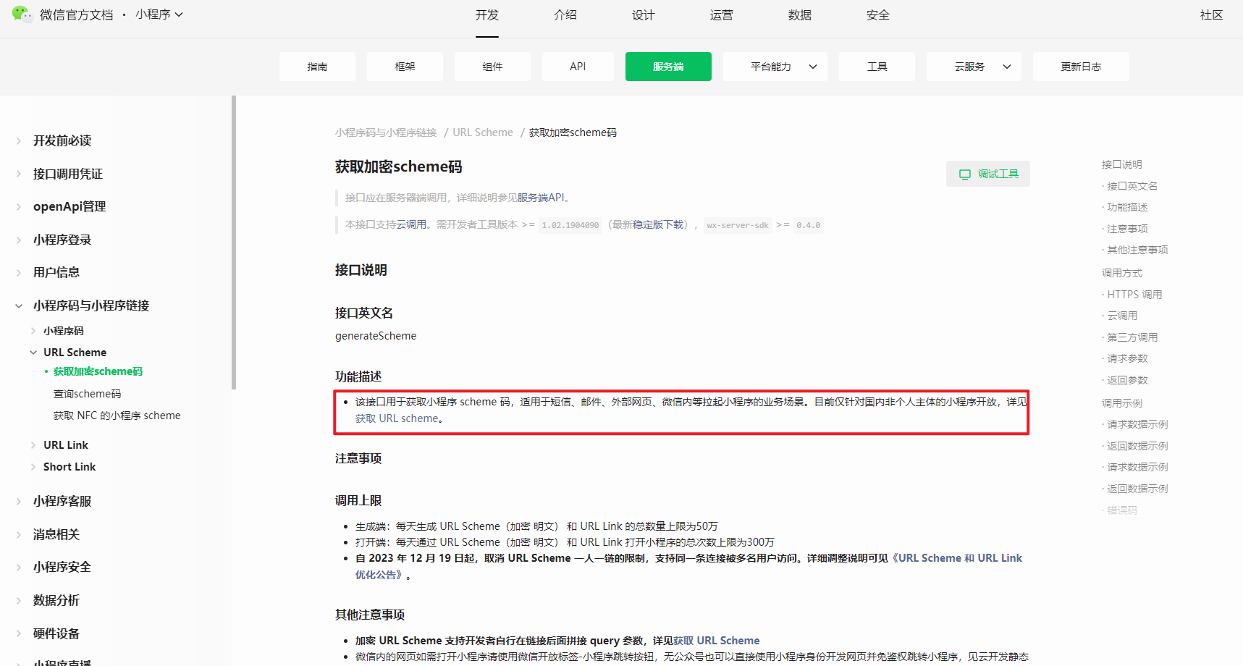The width and height of the screenshot is (1243, 666).
Task: Expand 硬件设备 in sidebar
Action: [x=56, y=633]
